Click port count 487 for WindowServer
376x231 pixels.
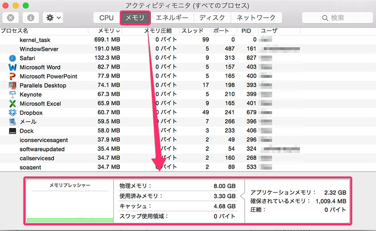230,49
